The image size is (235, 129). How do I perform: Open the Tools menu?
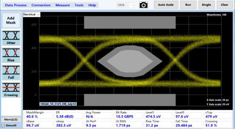(79, 5)
